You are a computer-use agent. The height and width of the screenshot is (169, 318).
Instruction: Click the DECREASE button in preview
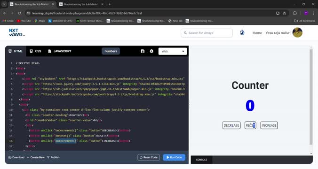(x=231, y=125)
